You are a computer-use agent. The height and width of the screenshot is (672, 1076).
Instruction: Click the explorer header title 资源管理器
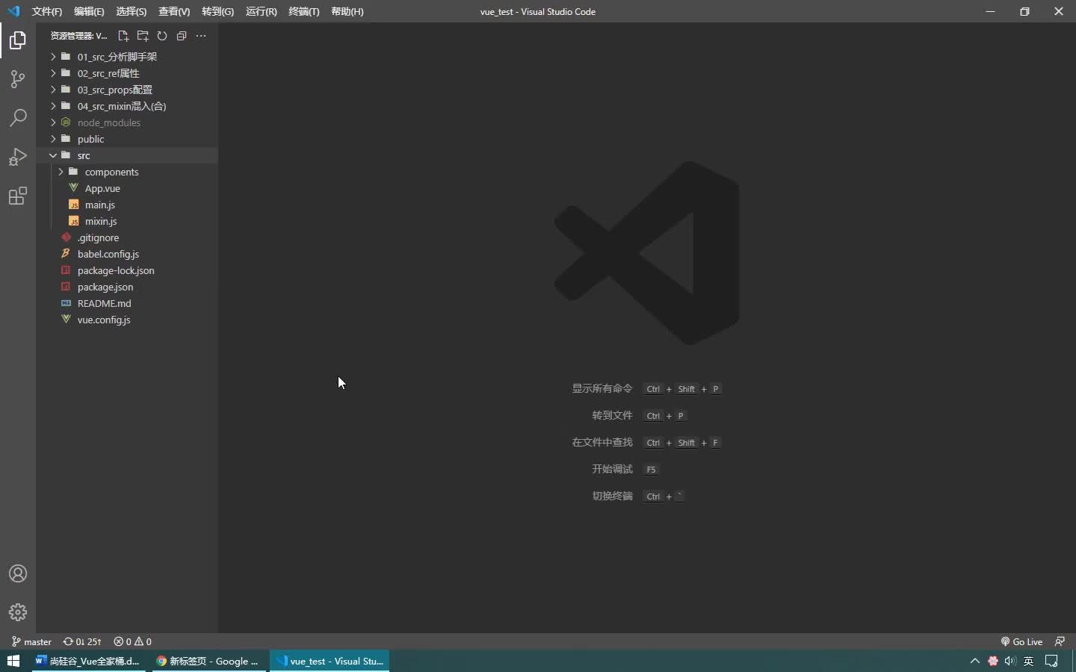[78, 36]
